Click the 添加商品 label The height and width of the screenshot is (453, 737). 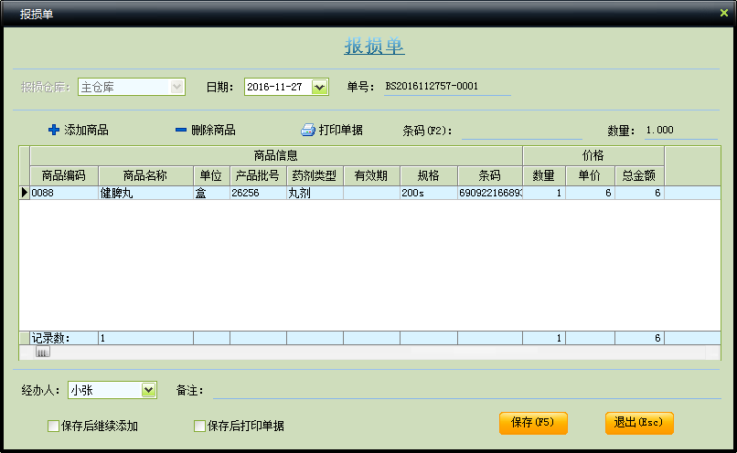pyautogui.click(x=87, y=130)
